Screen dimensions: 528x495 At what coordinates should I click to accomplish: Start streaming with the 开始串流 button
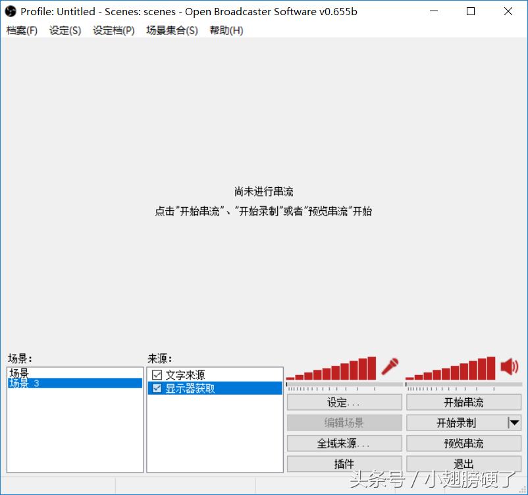(463, 402)
